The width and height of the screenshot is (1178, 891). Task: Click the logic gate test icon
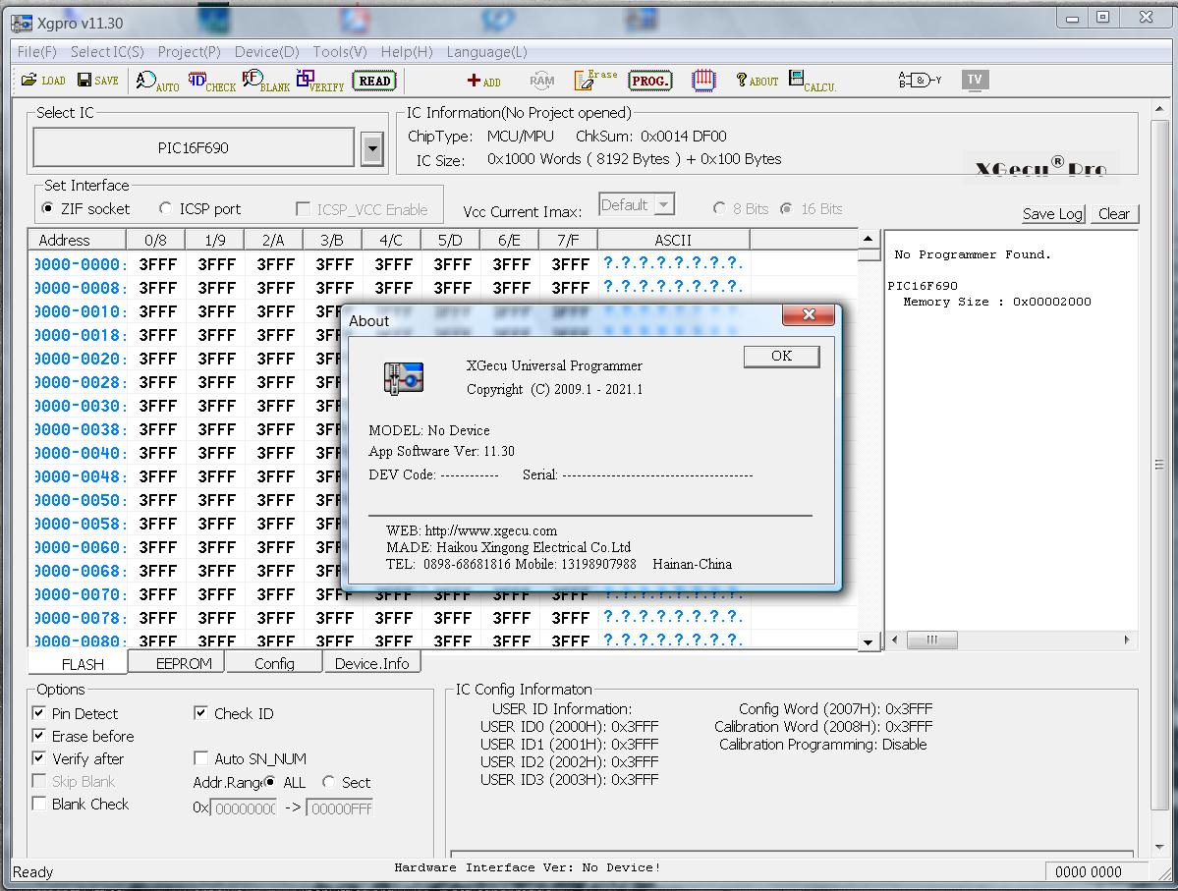click(920, 80)
